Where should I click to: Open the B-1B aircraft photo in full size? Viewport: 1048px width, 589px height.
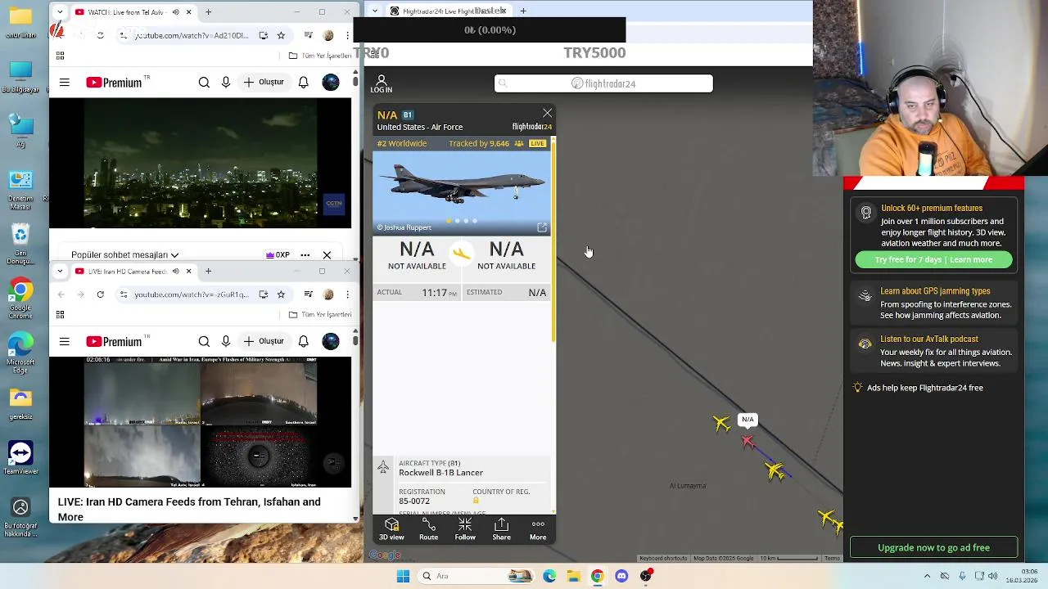(542, 227)
